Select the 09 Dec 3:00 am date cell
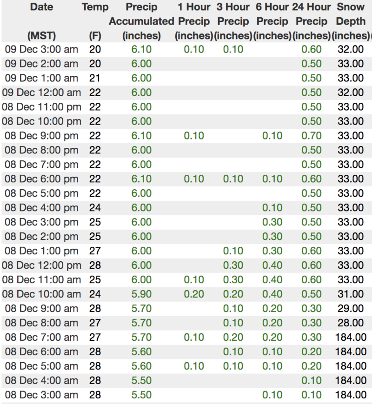 coord(41,49)
